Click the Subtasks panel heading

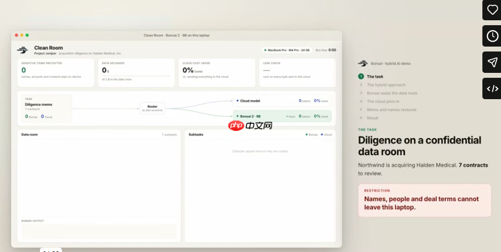196,135
